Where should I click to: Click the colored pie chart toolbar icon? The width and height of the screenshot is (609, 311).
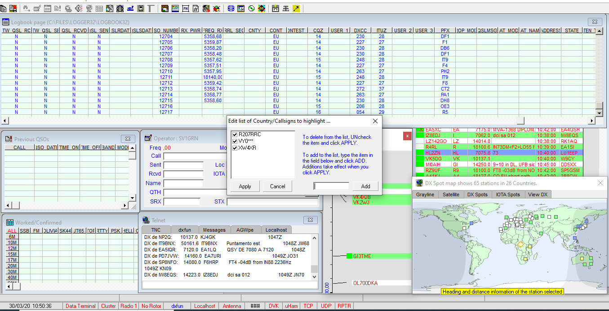point(217,8)
